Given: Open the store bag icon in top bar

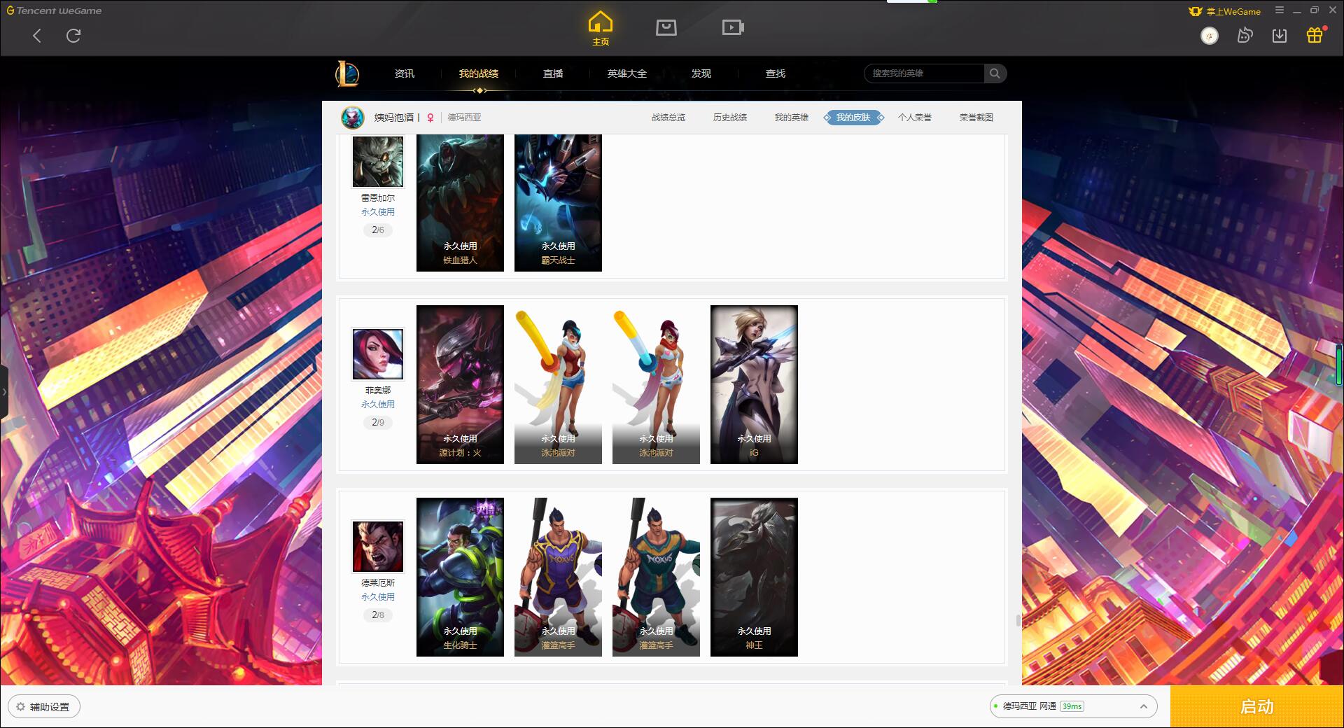Looking at the screenshot, I should click(x=666, y=27).
